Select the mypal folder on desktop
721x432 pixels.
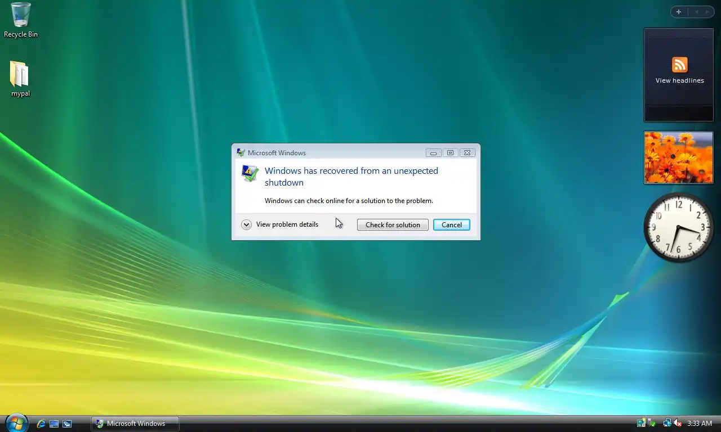pyautogui.click(x=20, y=79)
